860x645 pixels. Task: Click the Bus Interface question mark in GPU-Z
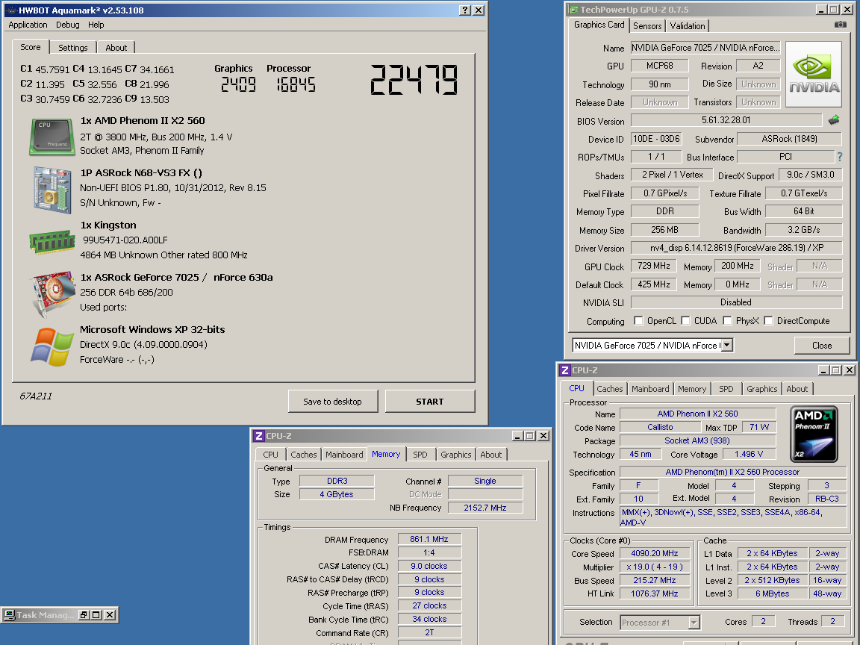tap(840, 157)
